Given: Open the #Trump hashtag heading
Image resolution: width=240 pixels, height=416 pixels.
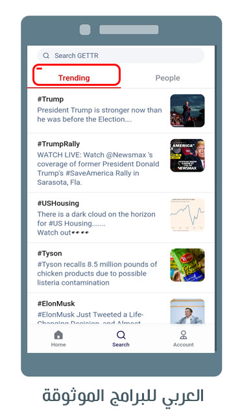Looking at the screenshot, I should pos(51,99).
